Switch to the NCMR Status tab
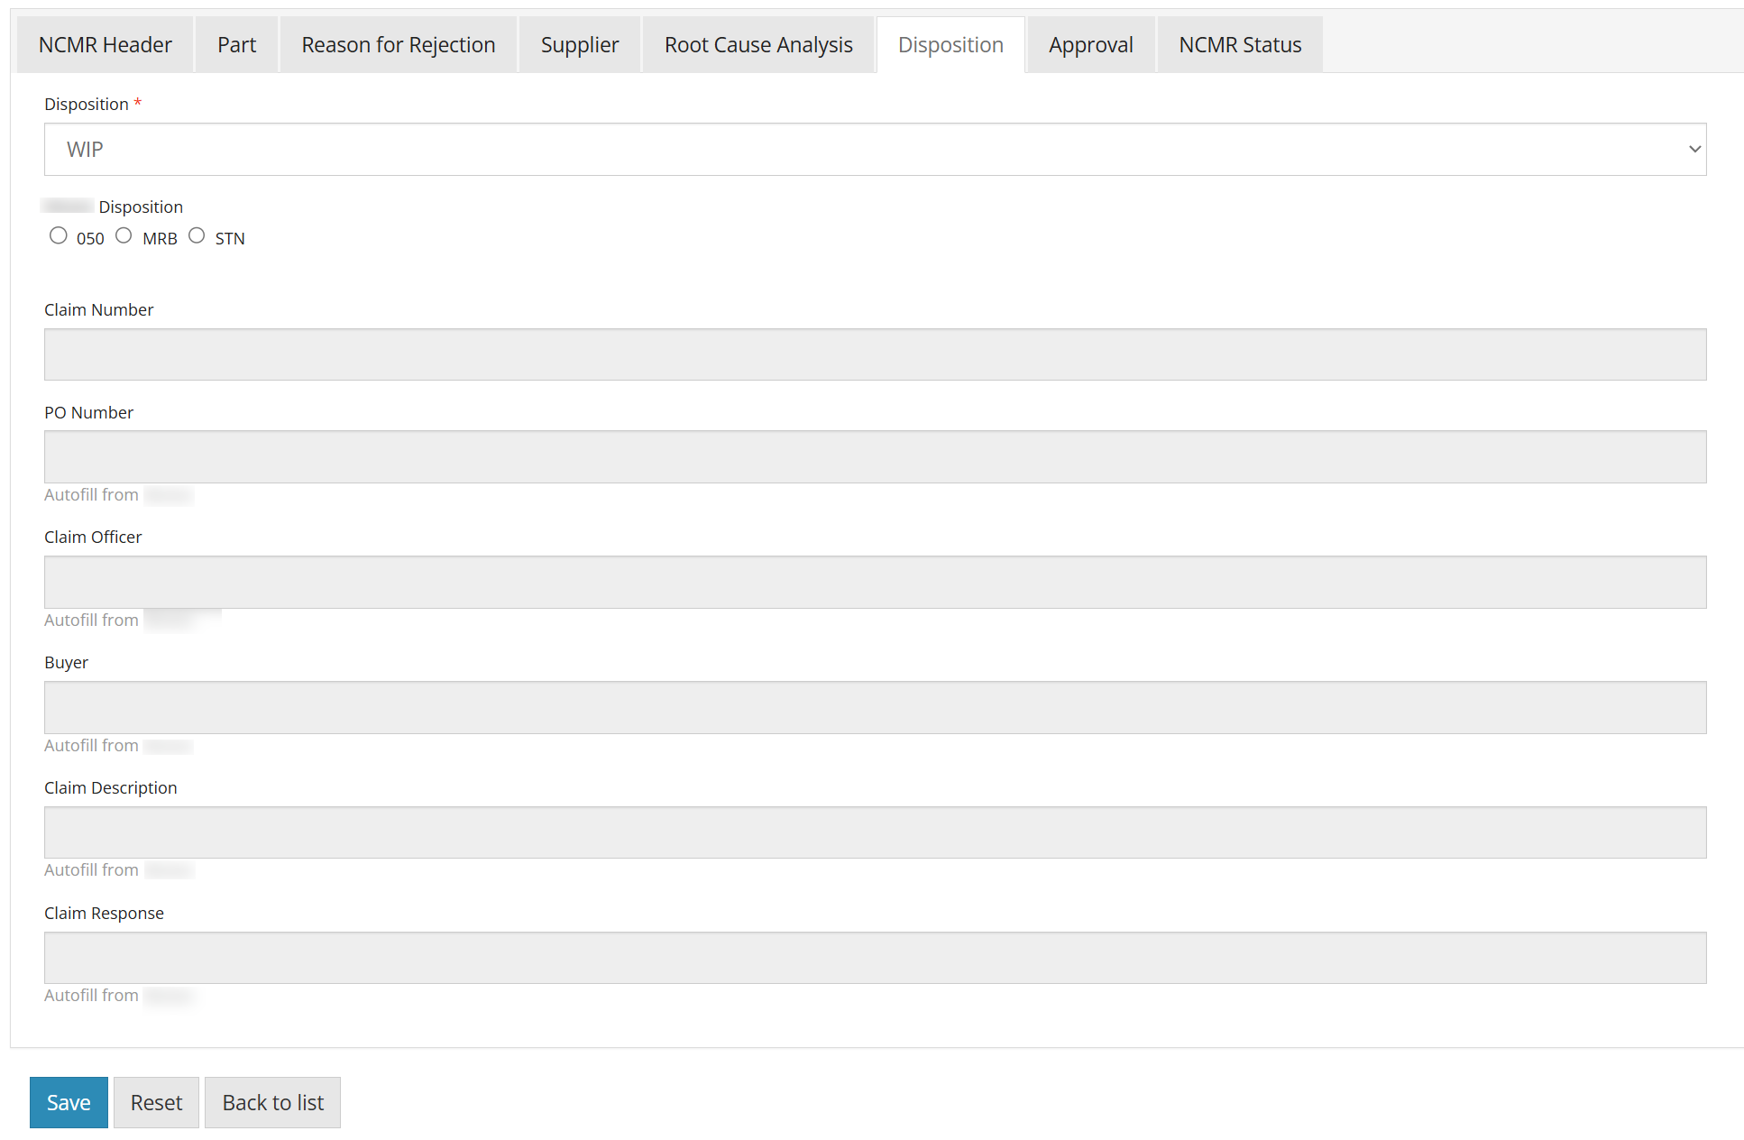The image size is (1744, 1140). point(1239,43)
